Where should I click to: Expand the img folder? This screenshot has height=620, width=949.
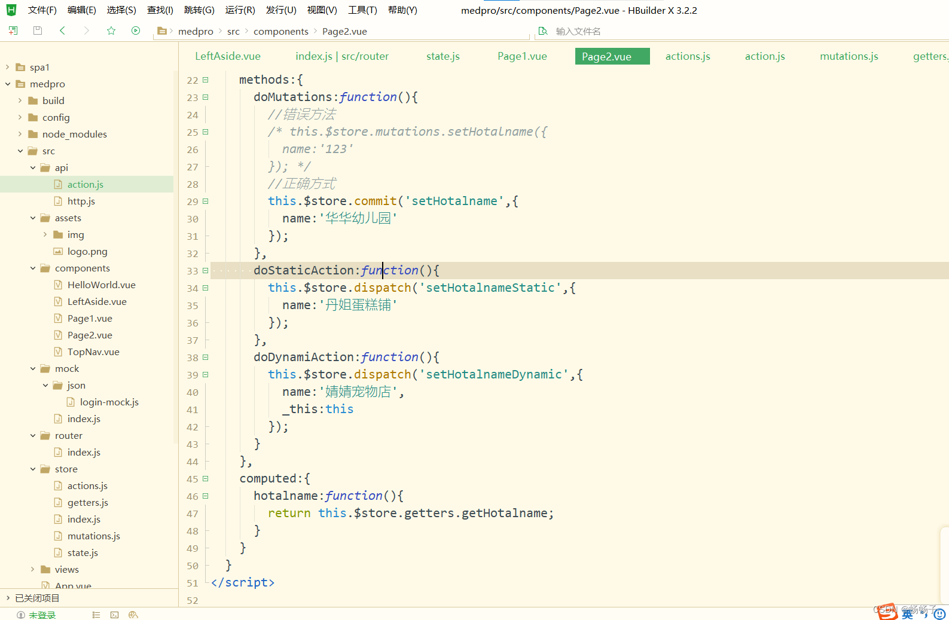tap(45, 234)
